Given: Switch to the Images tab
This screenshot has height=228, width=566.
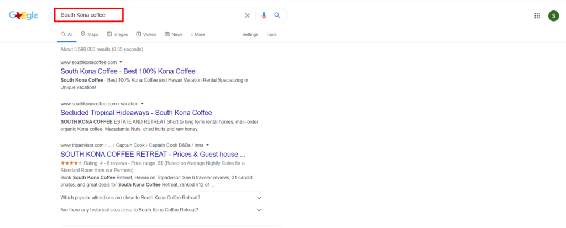Looking at the screenshot, I should [117, 35].
